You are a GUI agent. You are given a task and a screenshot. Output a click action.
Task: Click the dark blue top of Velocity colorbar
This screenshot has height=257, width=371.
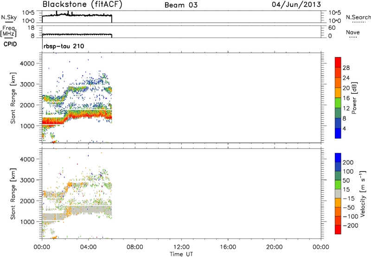pyautogui.click(x=338, y=158)
